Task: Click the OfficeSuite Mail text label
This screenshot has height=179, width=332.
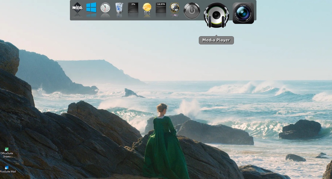Action: pyautogui.click(x=8, y=172)
